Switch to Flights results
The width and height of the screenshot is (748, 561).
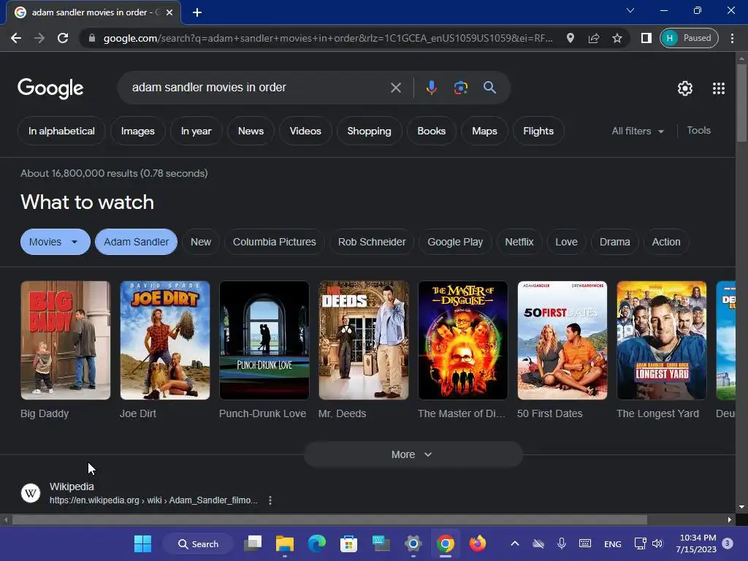pyautogui.click(x=538, y=131)
